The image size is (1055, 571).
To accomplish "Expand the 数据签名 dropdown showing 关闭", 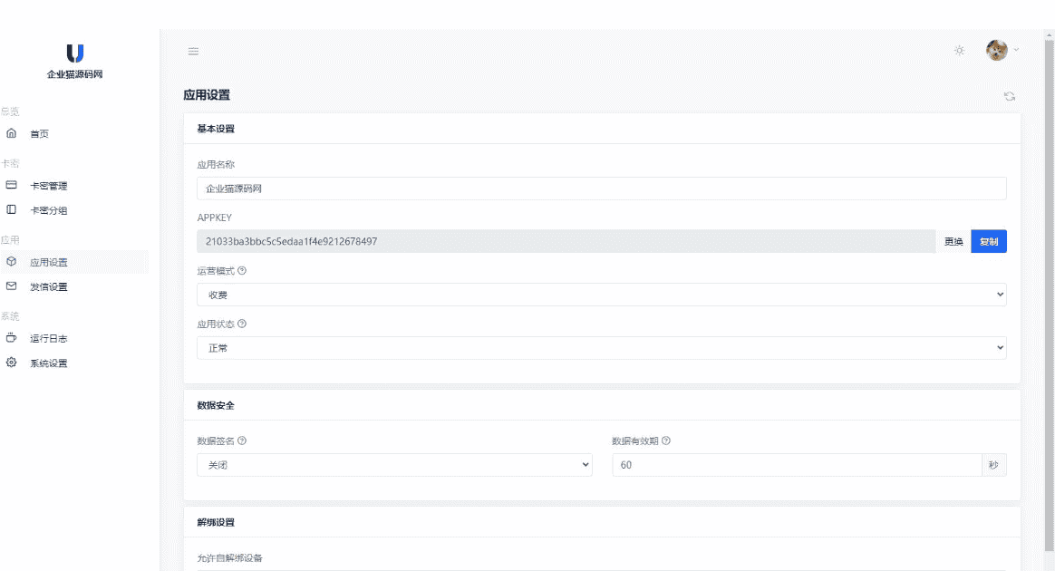I will pos(394,465).
